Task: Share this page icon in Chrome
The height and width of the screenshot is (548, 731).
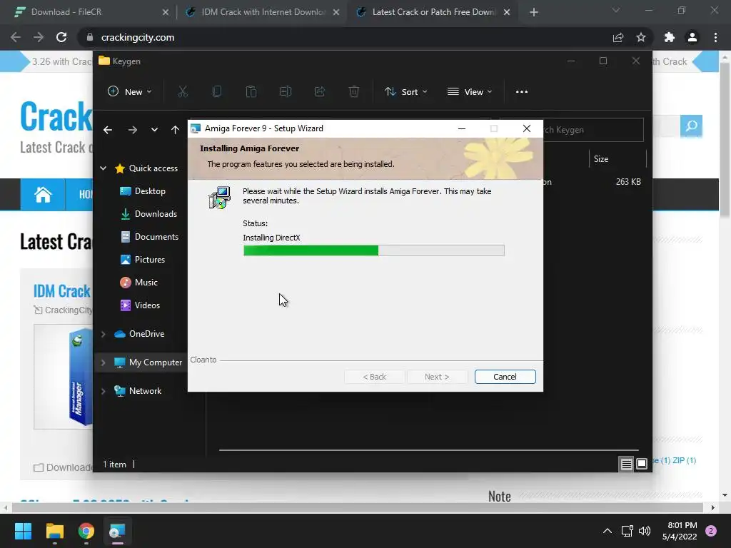Action: 618,37
